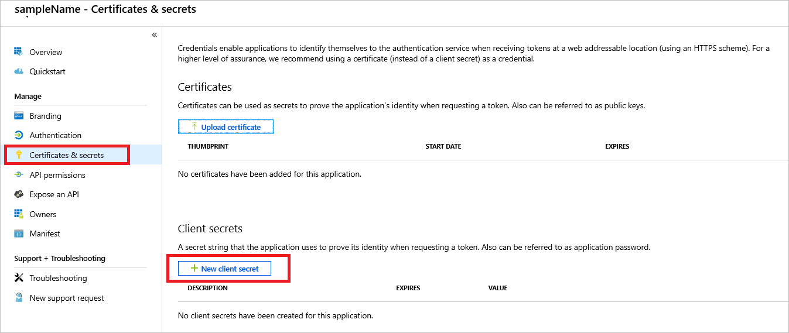This screenshot has height=333, width=789.
Task: Click the Client secrets section heading
Action: pyautogui.click(x=210, y=228)
